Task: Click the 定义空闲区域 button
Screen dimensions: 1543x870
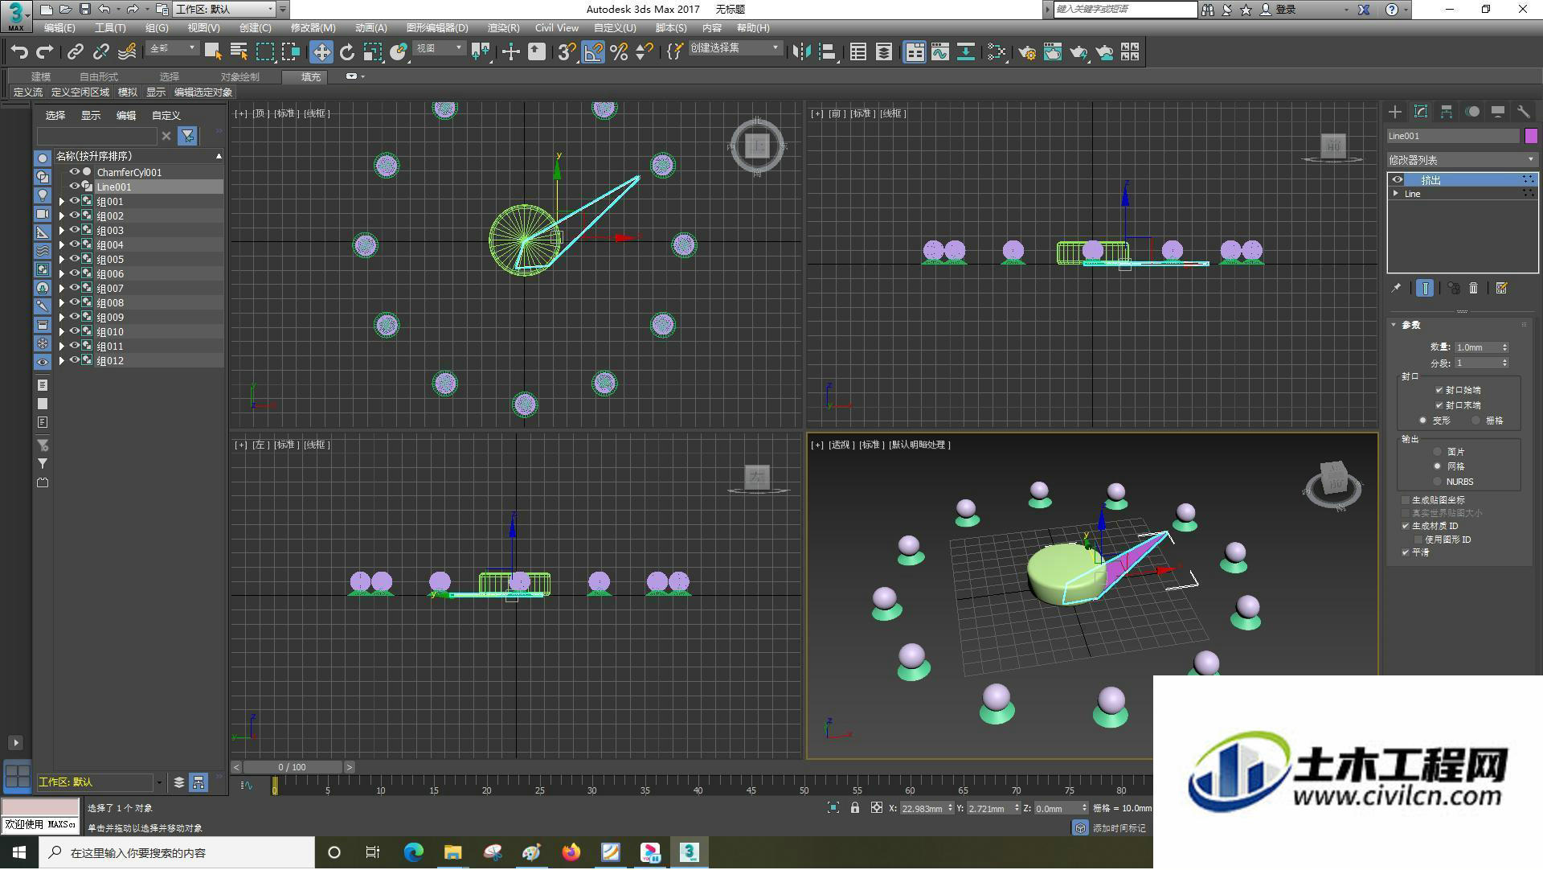Action: pyautogui.click(x=80, y=92)
